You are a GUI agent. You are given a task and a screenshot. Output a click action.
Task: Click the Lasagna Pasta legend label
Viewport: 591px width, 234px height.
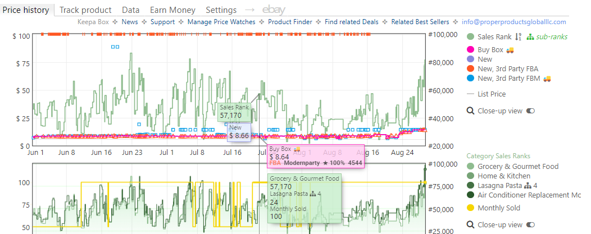point(500,186)
